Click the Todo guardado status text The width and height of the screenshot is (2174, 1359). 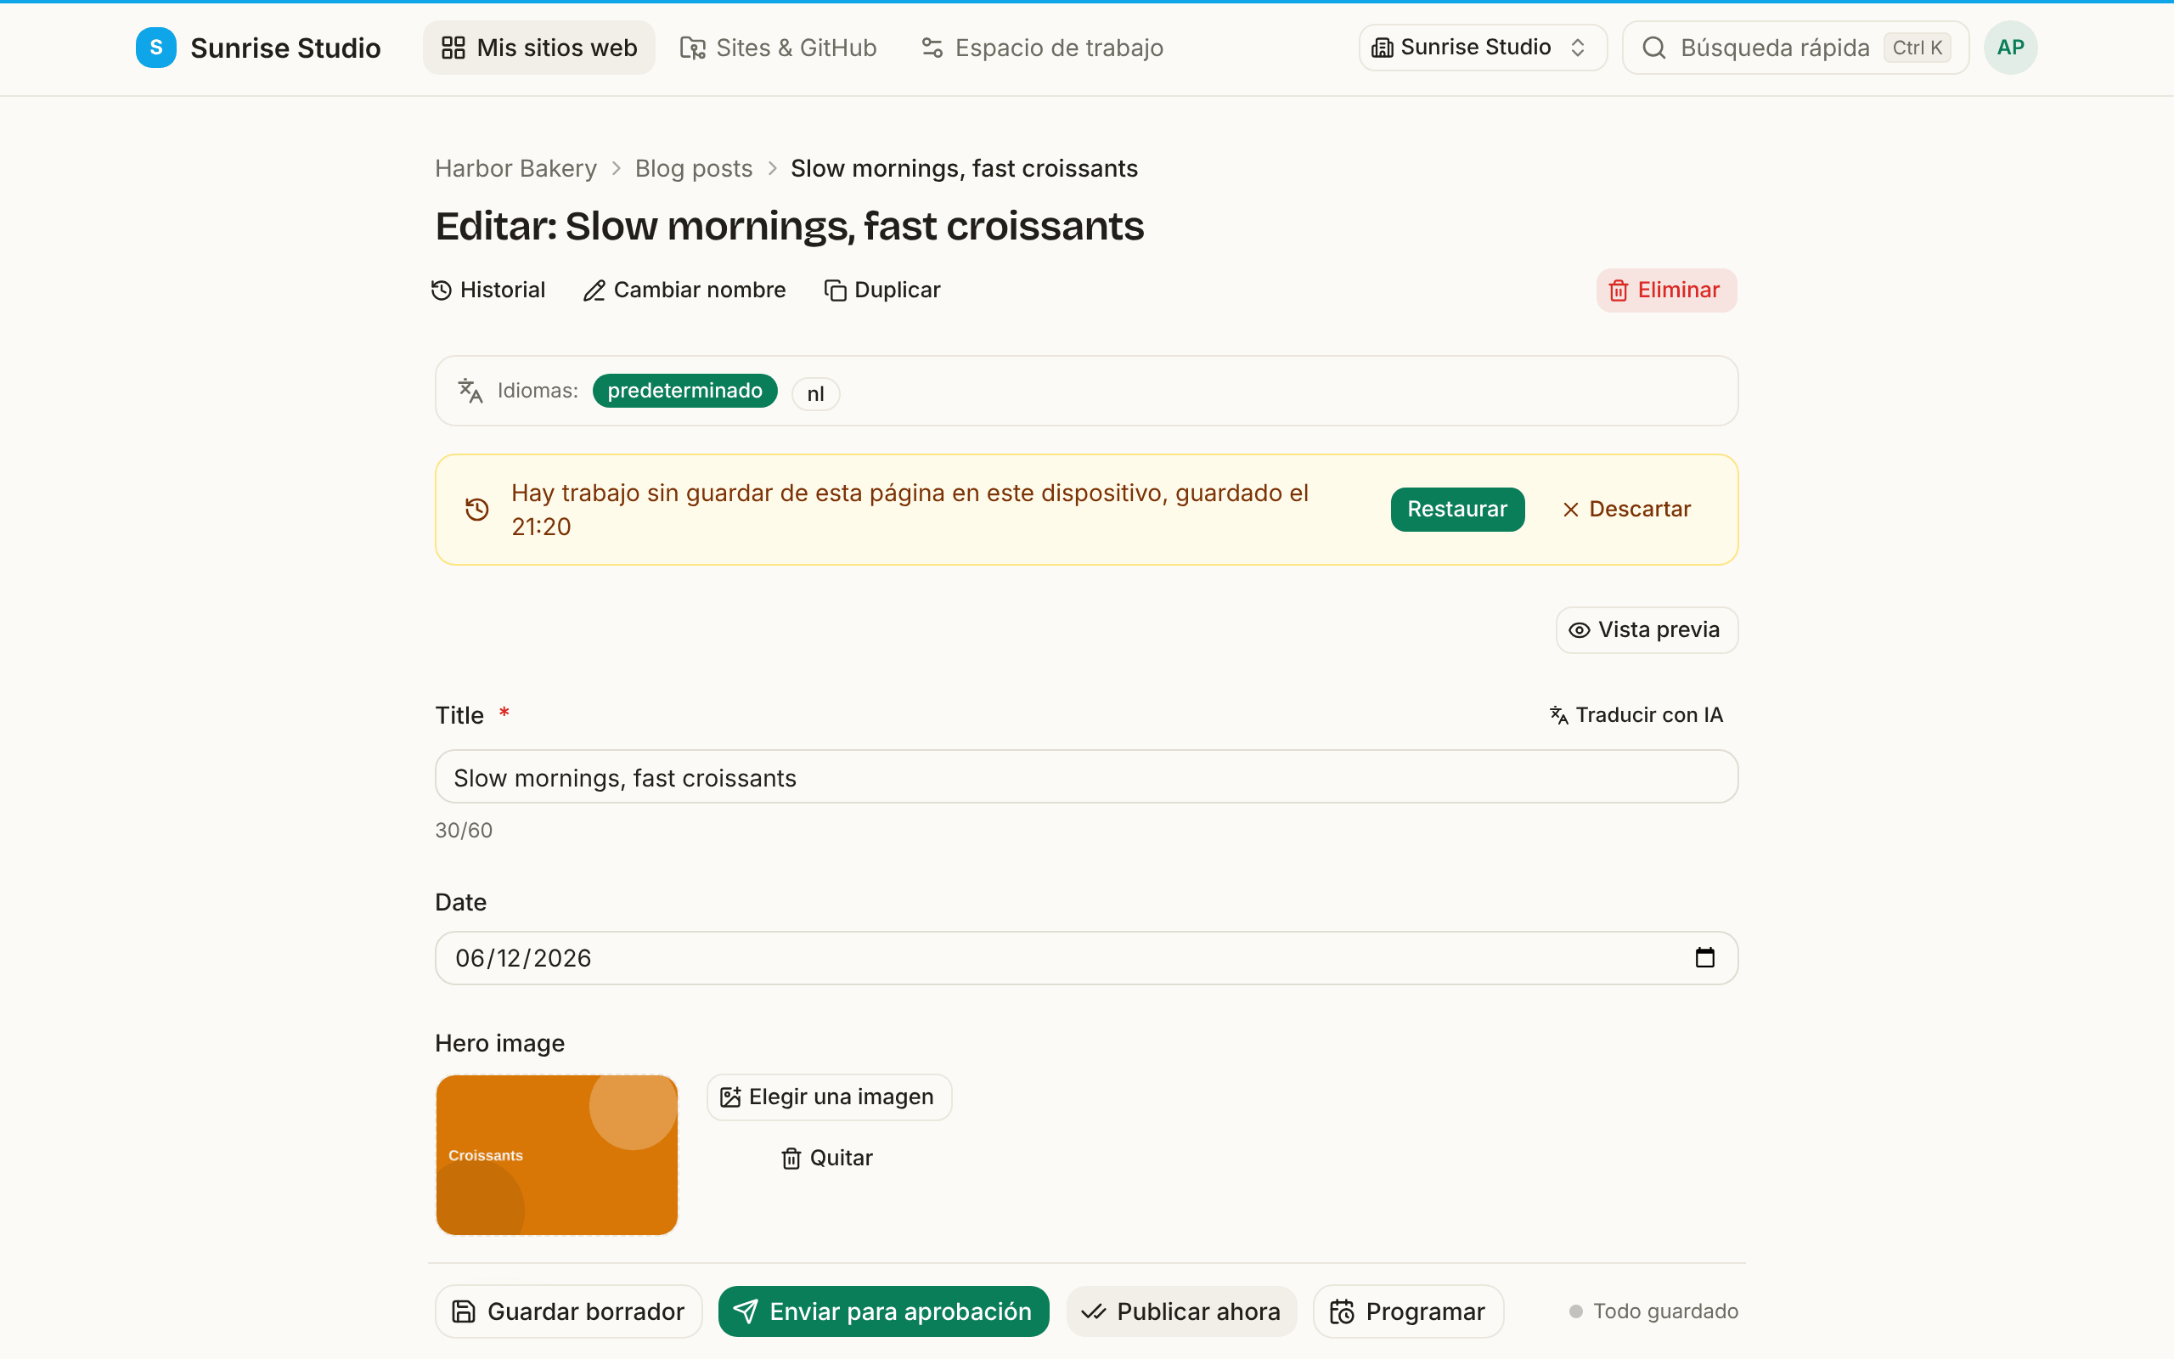click(x=1664, y=1312)
